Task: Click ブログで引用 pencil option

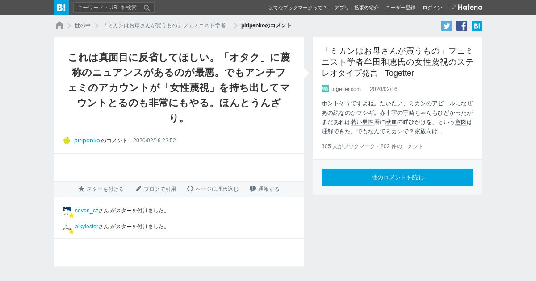Action: pos(155,189)
